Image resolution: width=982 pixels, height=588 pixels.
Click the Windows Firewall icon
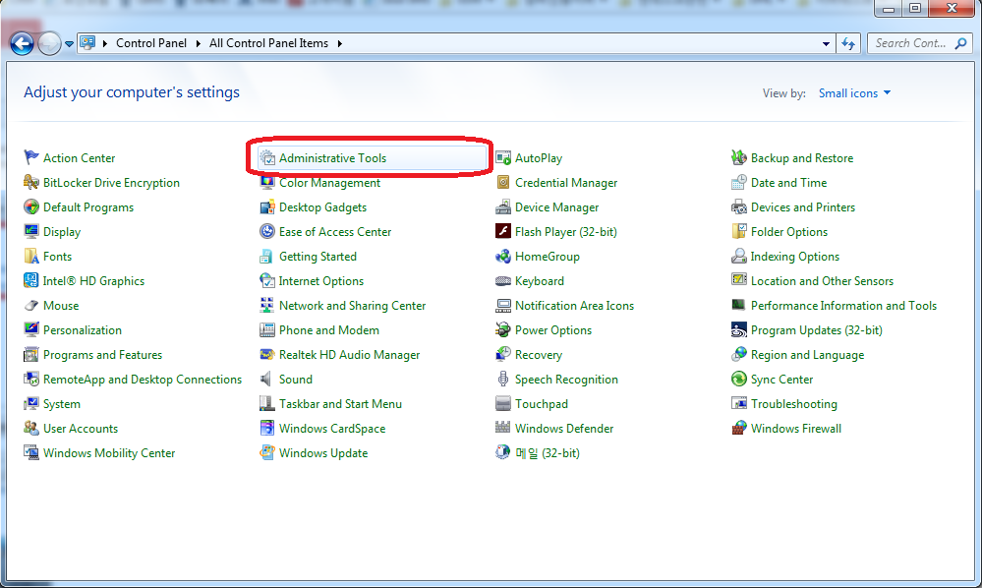click(x=739, y=429)
